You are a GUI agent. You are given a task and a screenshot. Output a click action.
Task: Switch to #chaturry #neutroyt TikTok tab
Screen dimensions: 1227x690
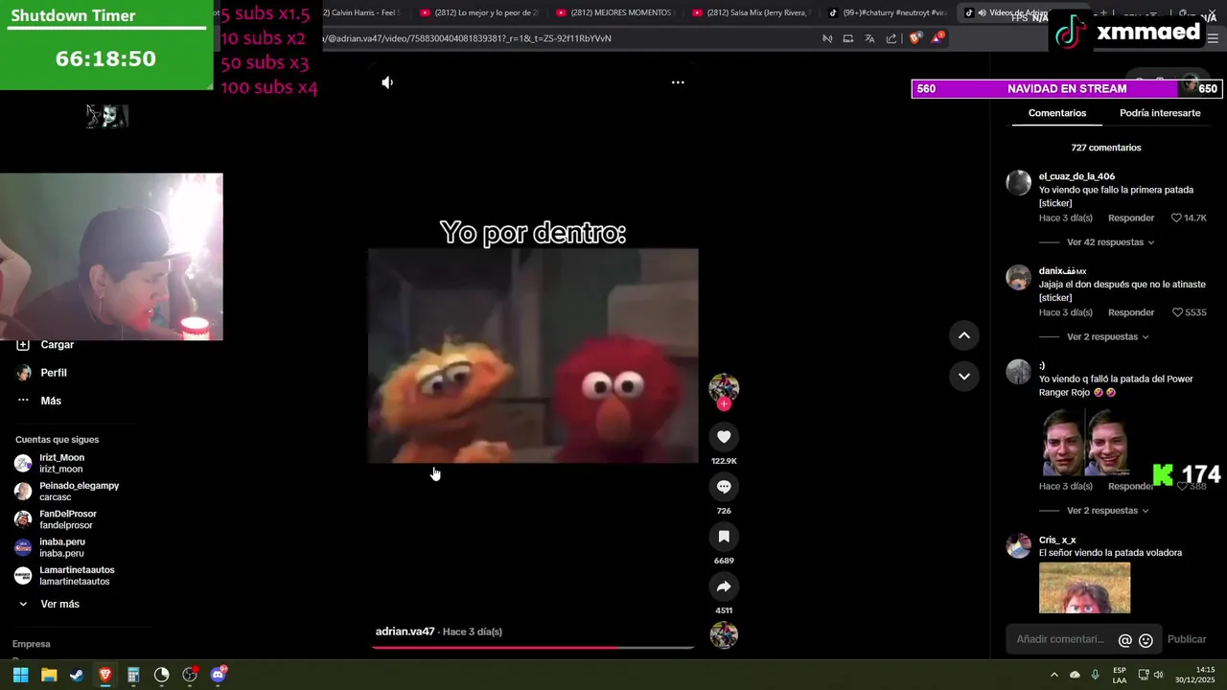pyautogui.click(x=887, y=12)
